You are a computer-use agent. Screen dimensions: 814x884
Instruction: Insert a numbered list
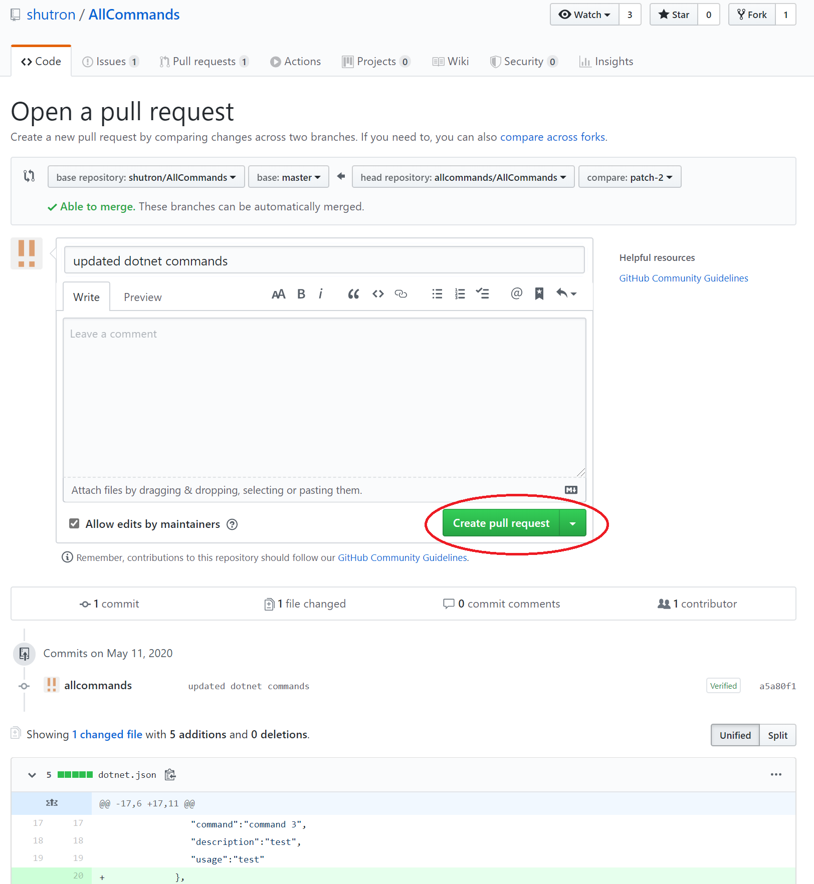(x=460, y=294)
